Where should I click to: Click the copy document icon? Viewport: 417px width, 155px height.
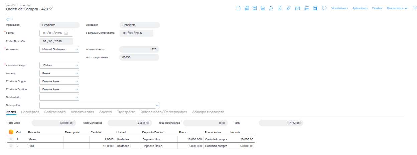pyautogui.click(x=255, y=8)
